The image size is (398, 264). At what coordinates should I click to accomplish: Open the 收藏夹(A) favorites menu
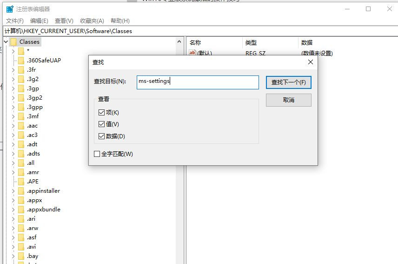pyautogui.click(x=92, y=21)
